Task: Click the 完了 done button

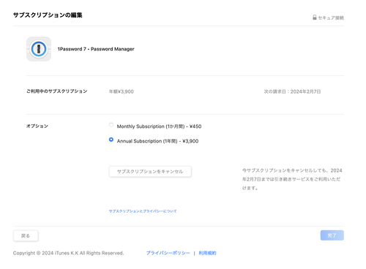Action: 332,235
